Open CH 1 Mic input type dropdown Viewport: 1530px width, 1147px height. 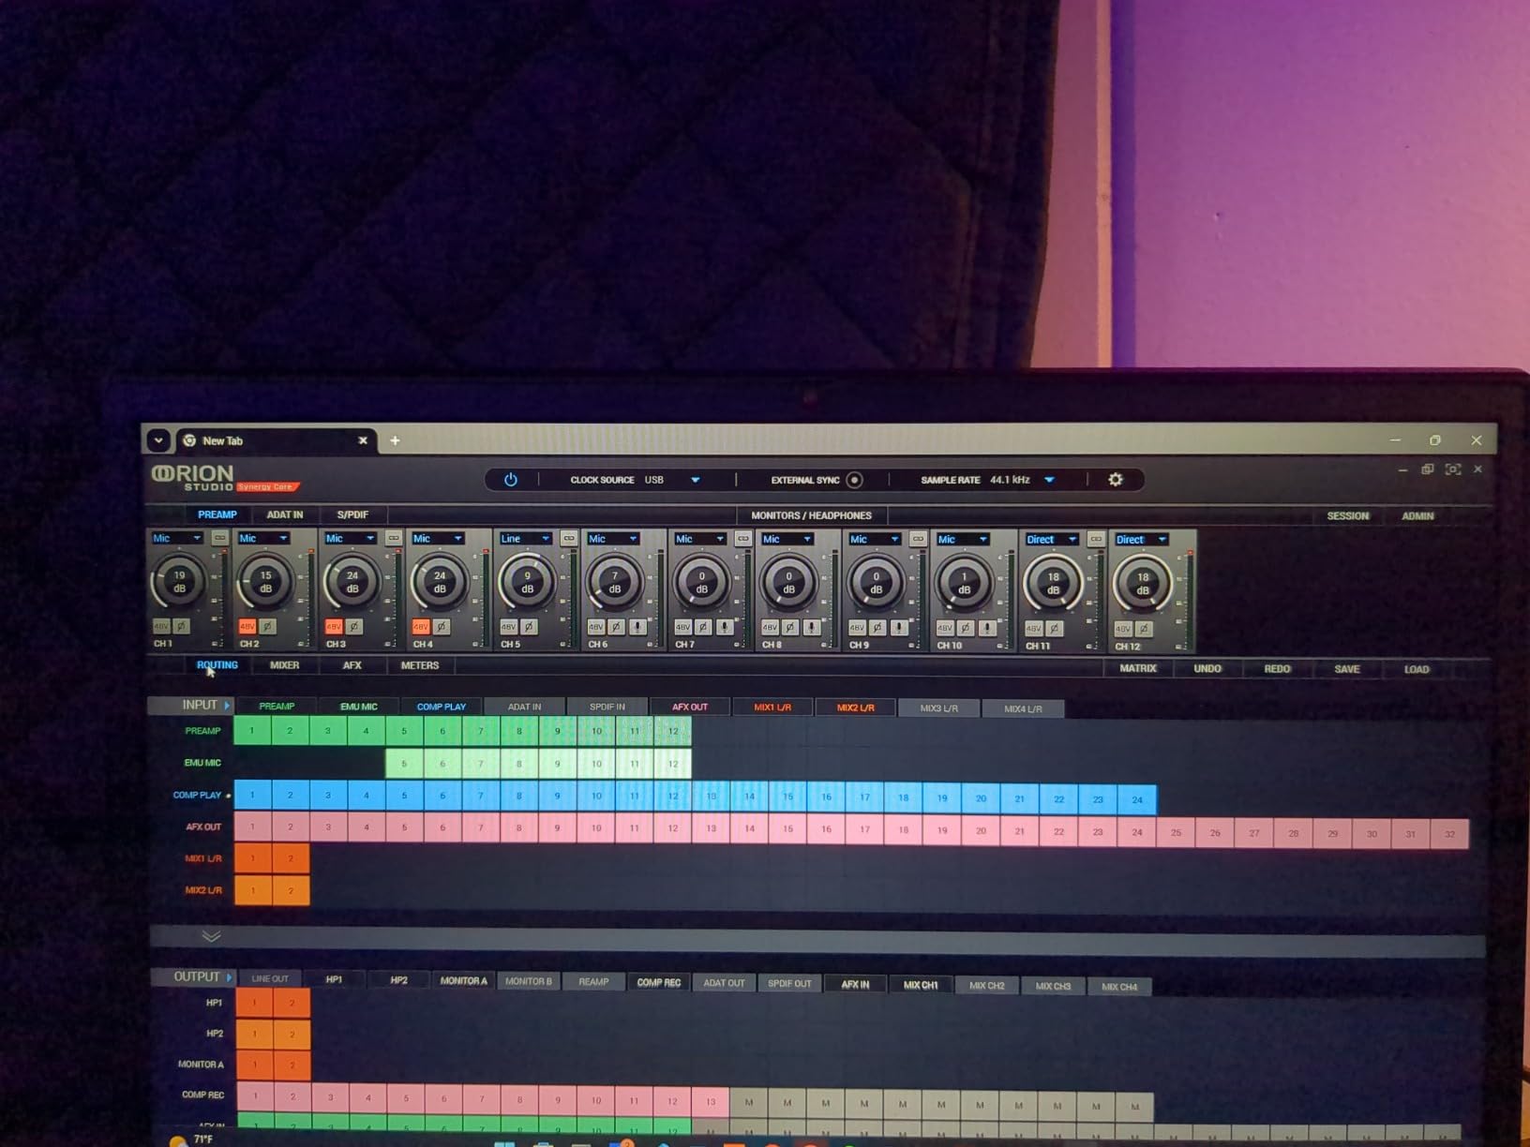click(177, 538)
